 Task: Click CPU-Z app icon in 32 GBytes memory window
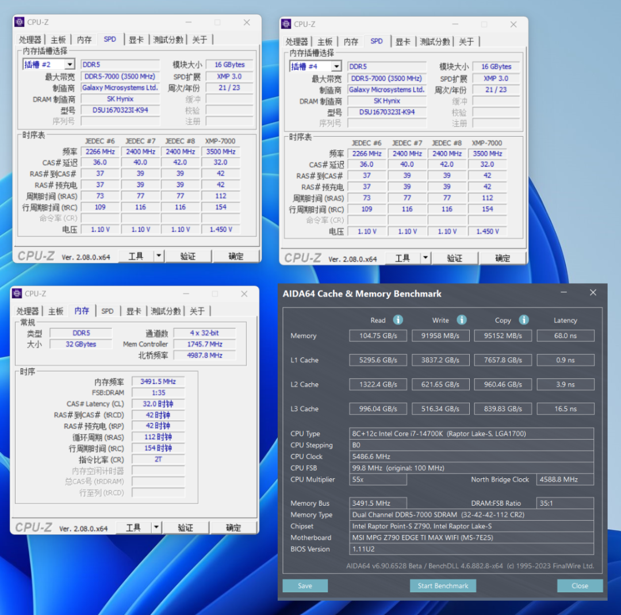tap(17, 294)
